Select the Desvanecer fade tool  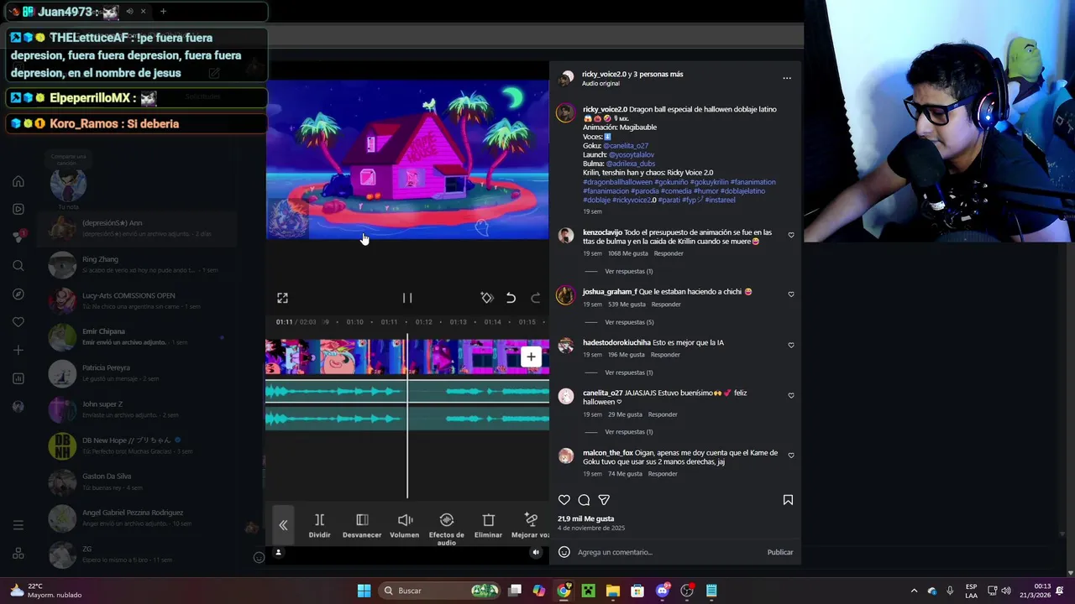tap(362, 525)
